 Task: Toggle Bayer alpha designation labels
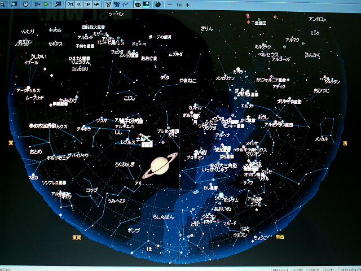(x=79, y=5)
